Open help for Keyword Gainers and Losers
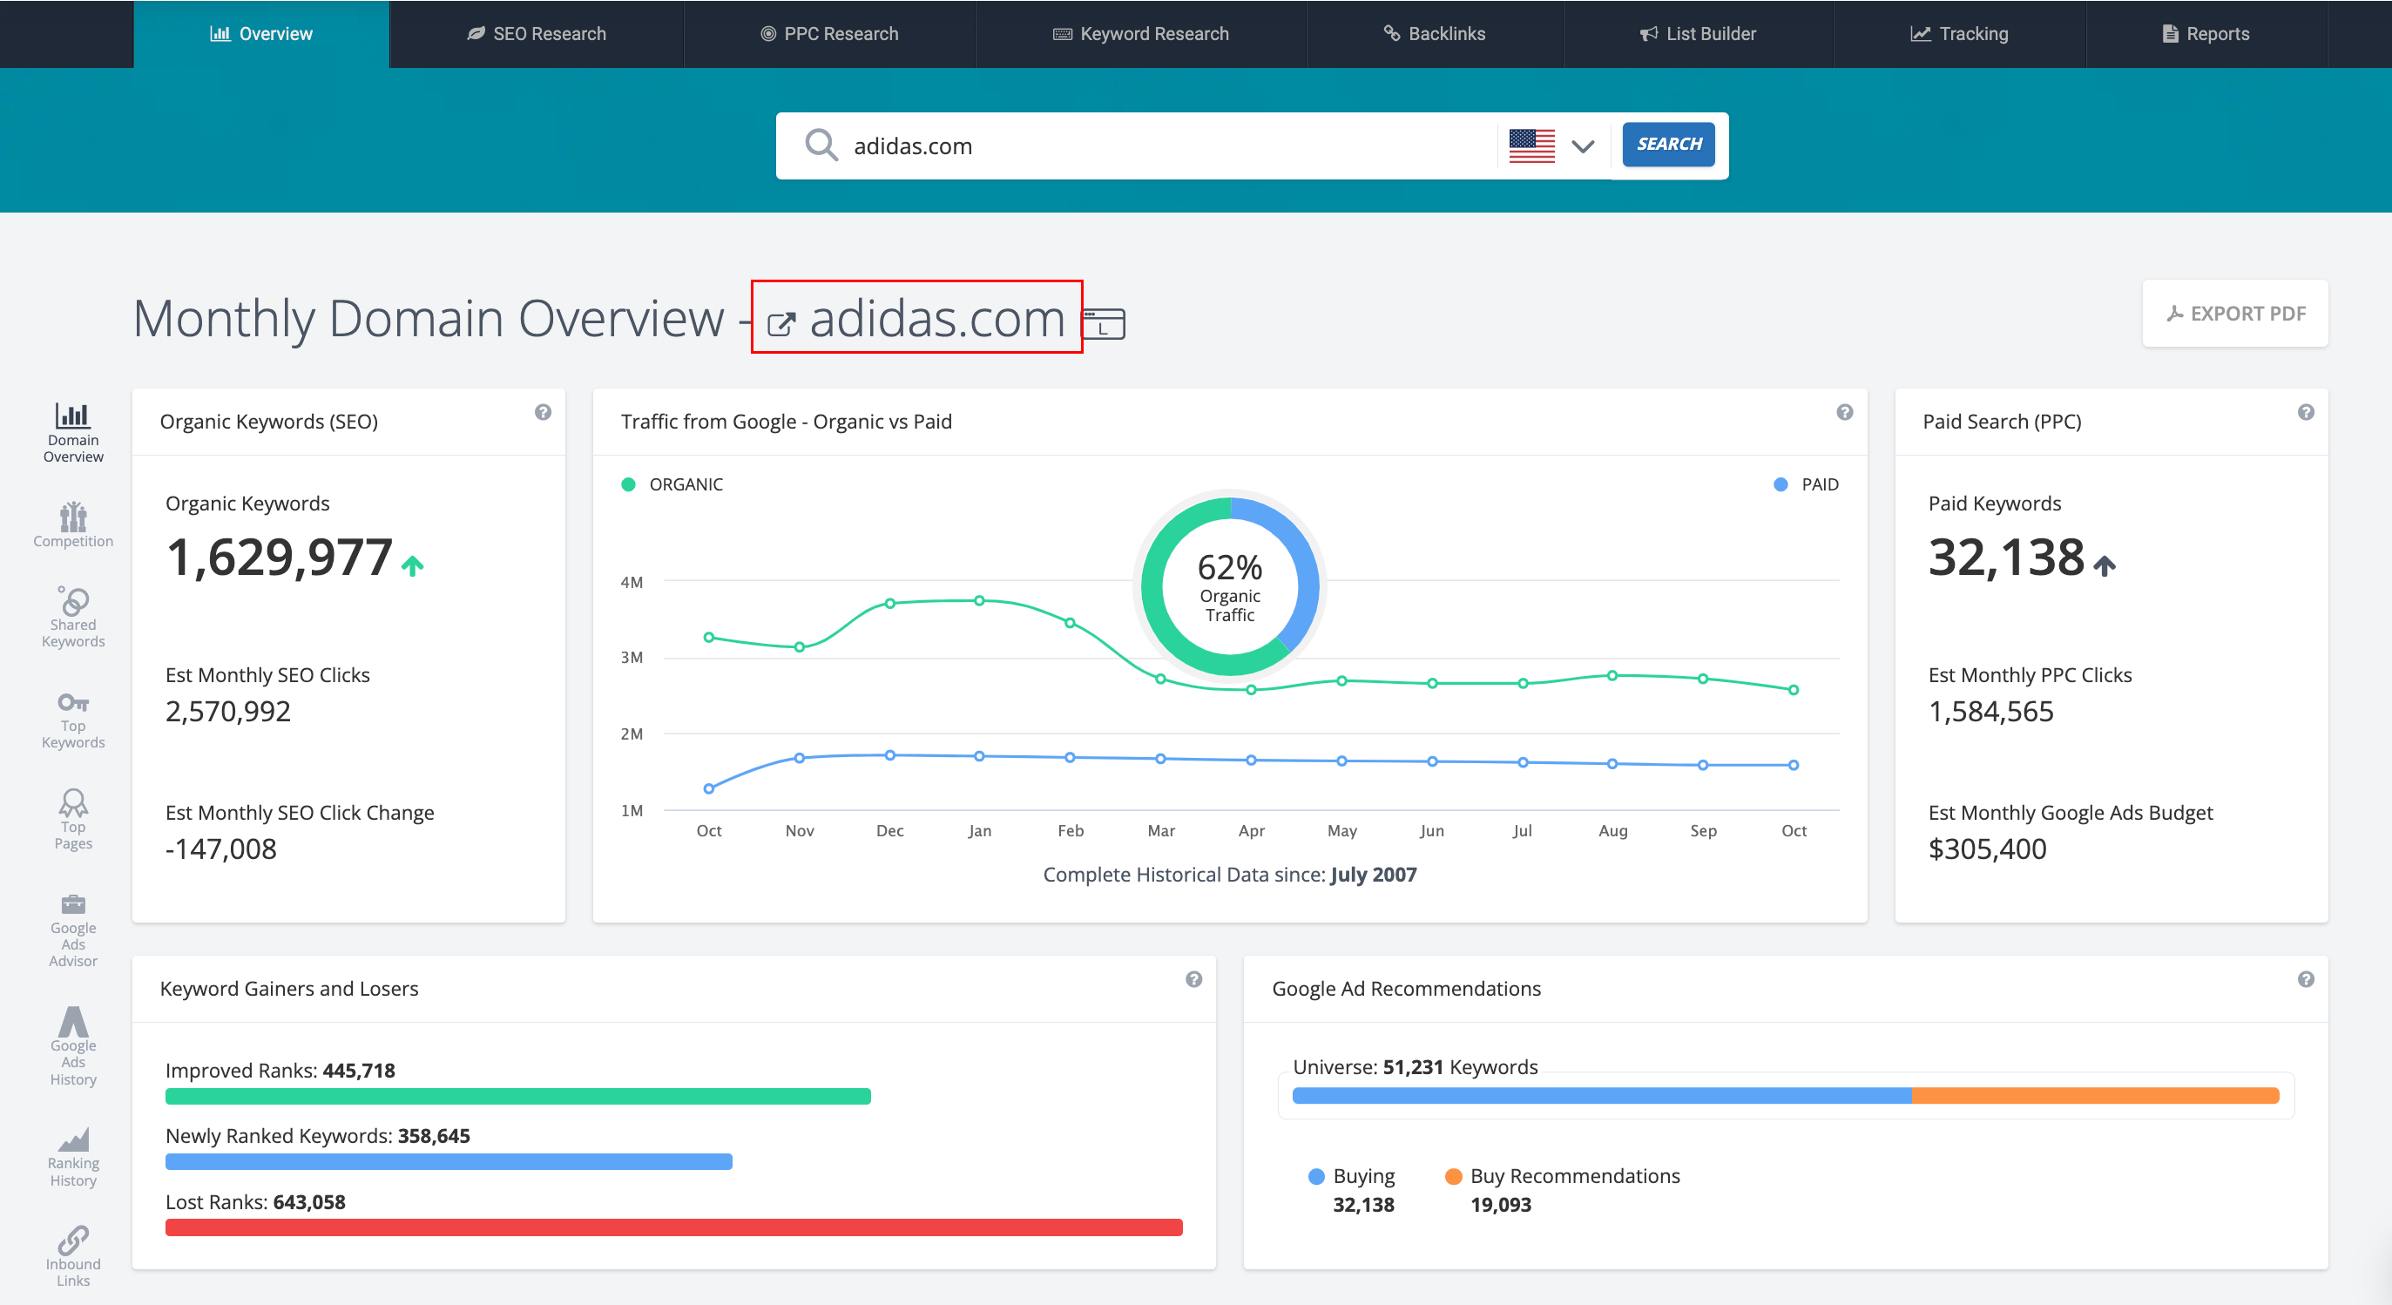 click(1194, 979)
